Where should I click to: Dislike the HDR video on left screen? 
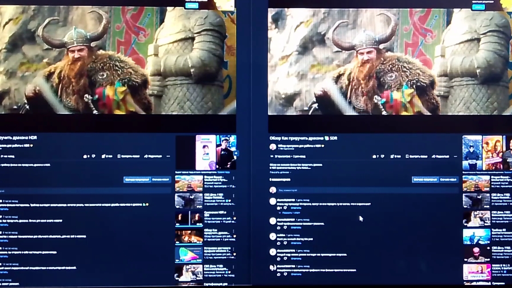(x=94, y=156)
